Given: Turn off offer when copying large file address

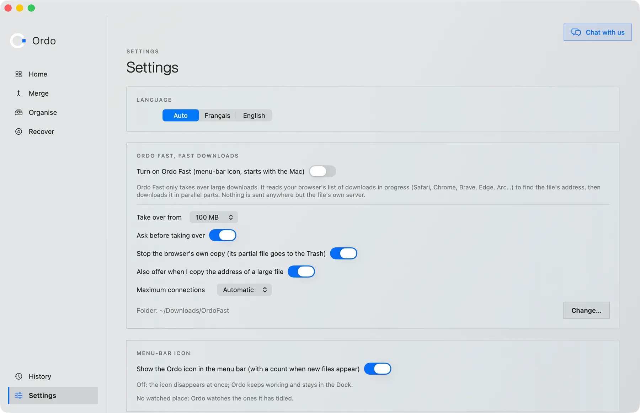Looking at the screenshot, I should tap(301, 272).
